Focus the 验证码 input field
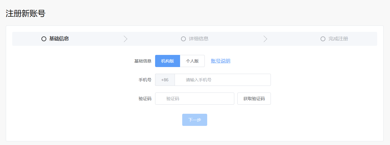This screenshot has height=145, width=390. point(195,99)
